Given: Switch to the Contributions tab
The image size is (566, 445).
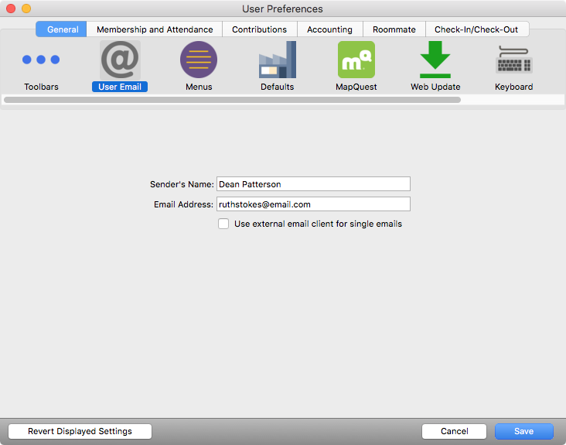Looking at the screenshot, I should (x=259, y=29).
